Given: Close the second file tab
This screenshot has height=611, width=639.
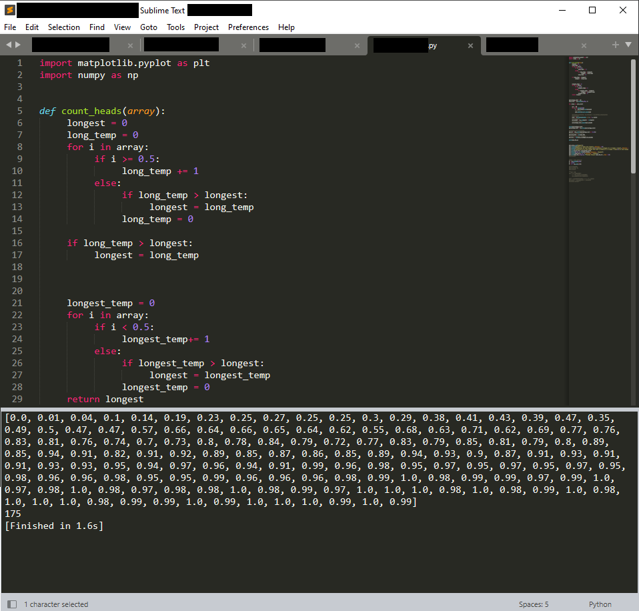Looking at the screenshot, I should pyautogui.click(x=243, y=45).
